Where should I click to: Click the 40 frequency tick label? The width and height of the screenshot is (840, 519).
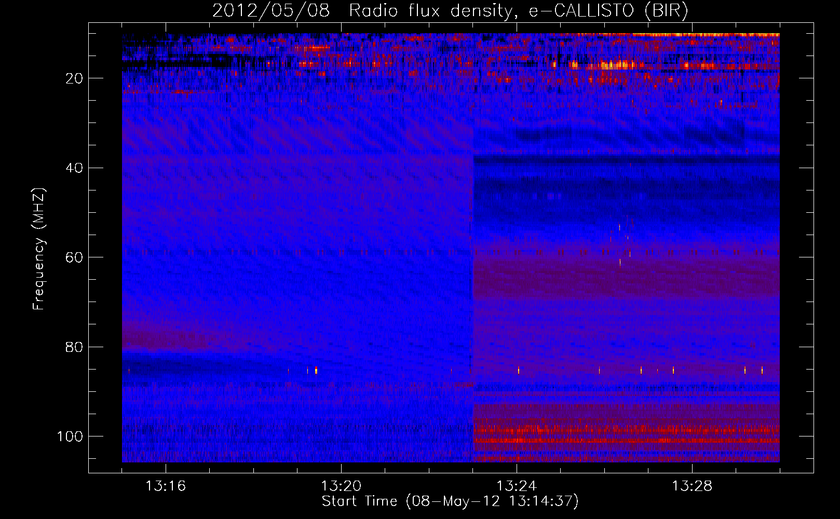(x=75, y=168)
